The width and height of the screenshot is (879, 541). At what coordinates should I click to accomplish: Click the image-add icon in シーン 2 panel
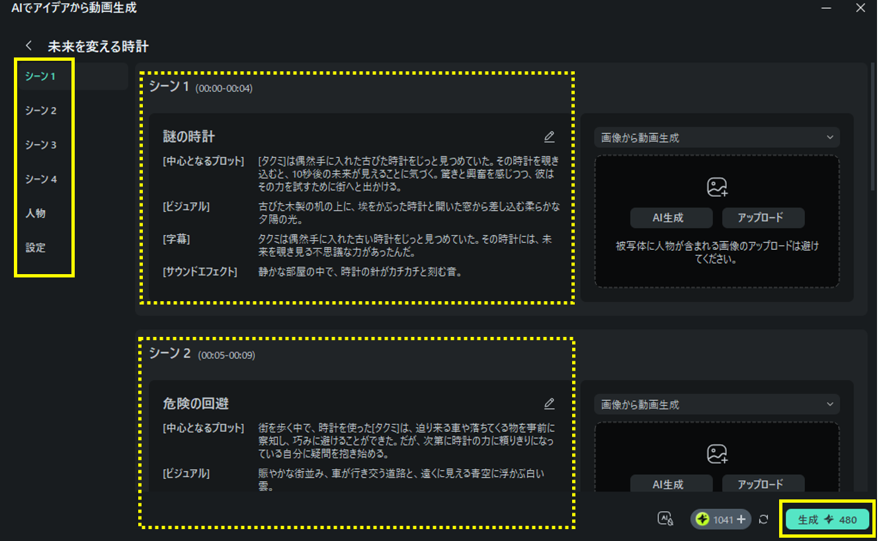716,453
